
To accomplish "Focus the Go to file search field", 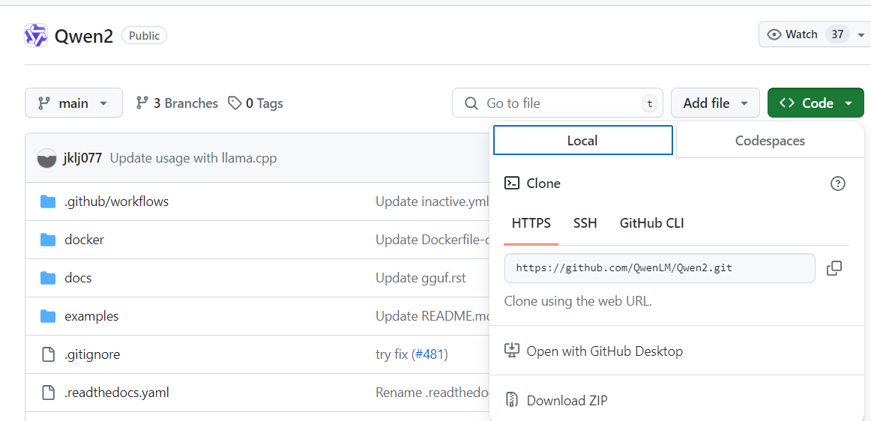I will pyautogui.click(x=557, y=103).
